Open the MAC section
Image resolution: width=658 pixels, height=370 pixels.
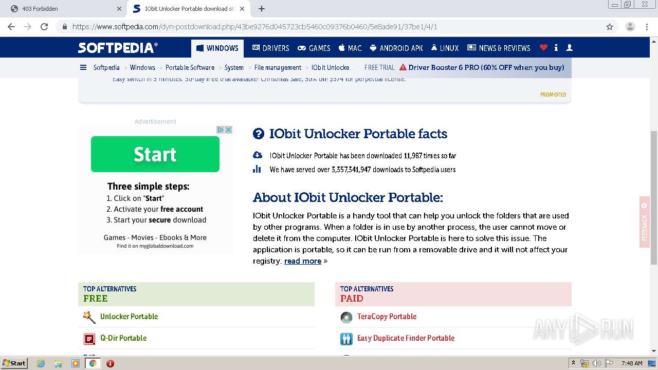point(350,48)
